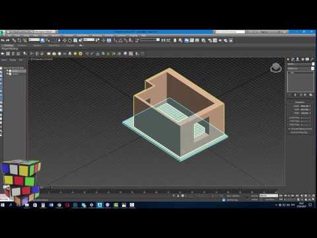Activate the Select Object tool
The height and width of the screenshot is (238, 317).
pos(42,40)
